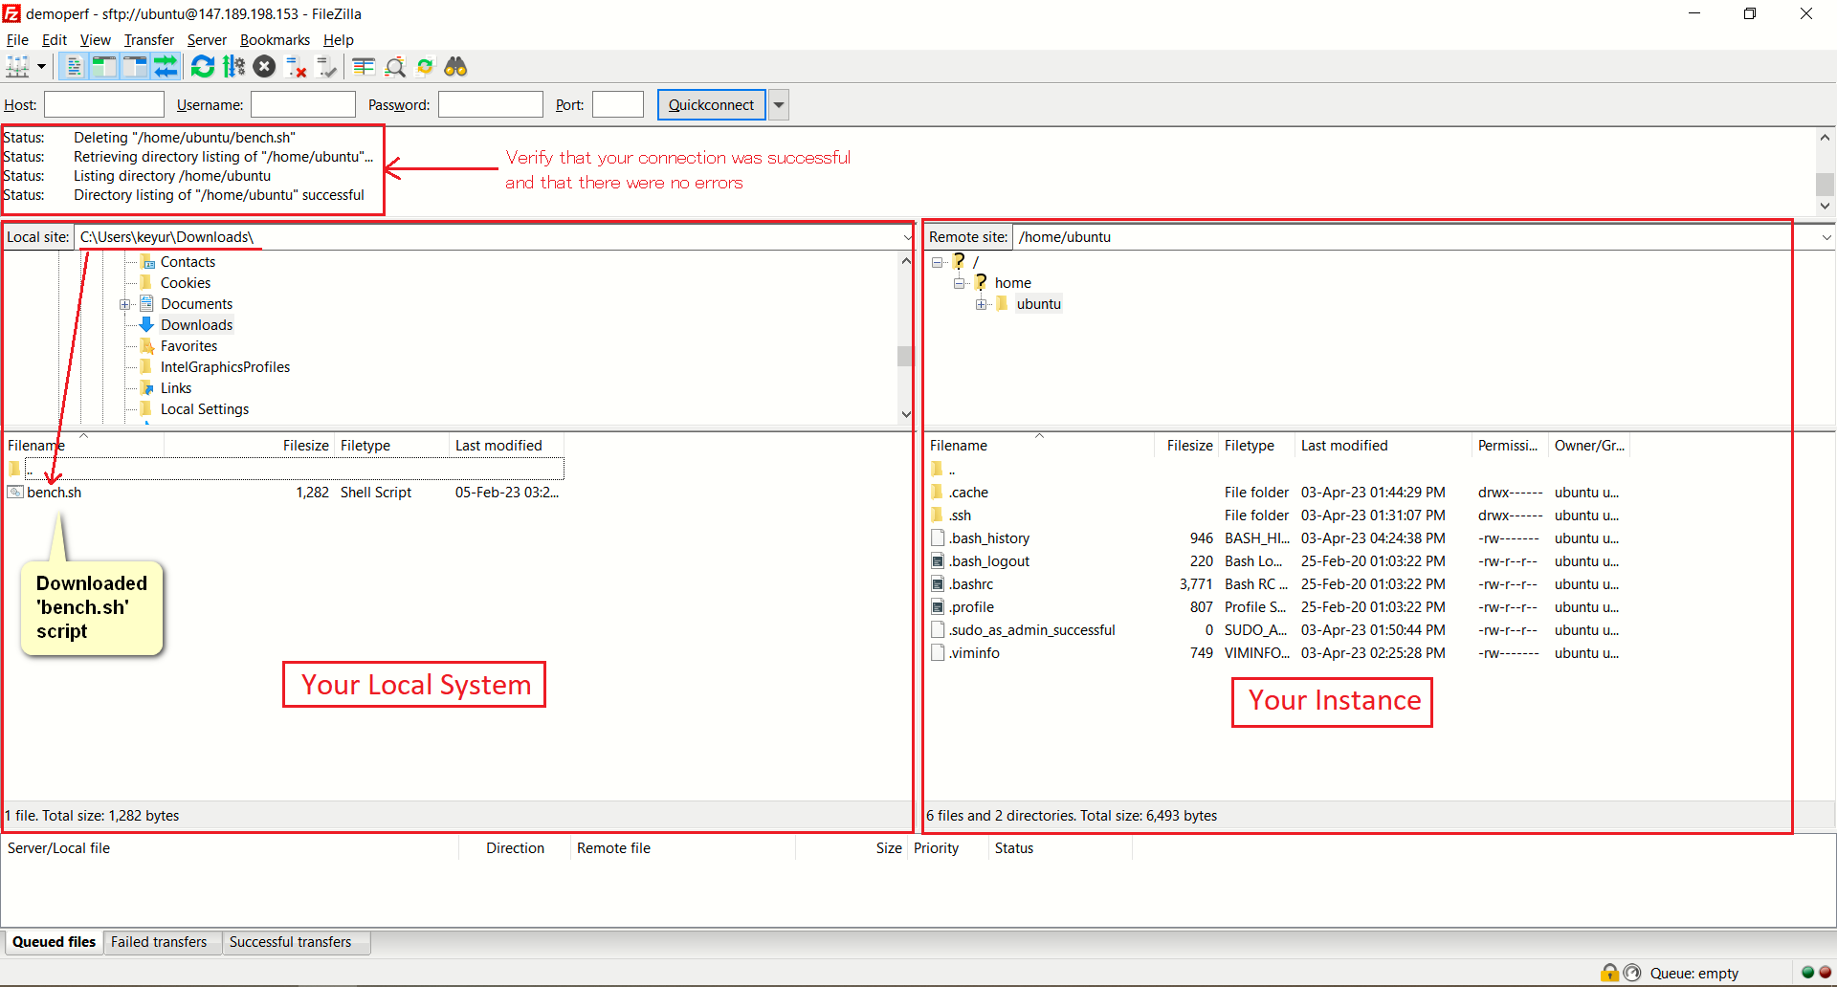
Task: Cancel the current operation
Action: pos(265,67)
